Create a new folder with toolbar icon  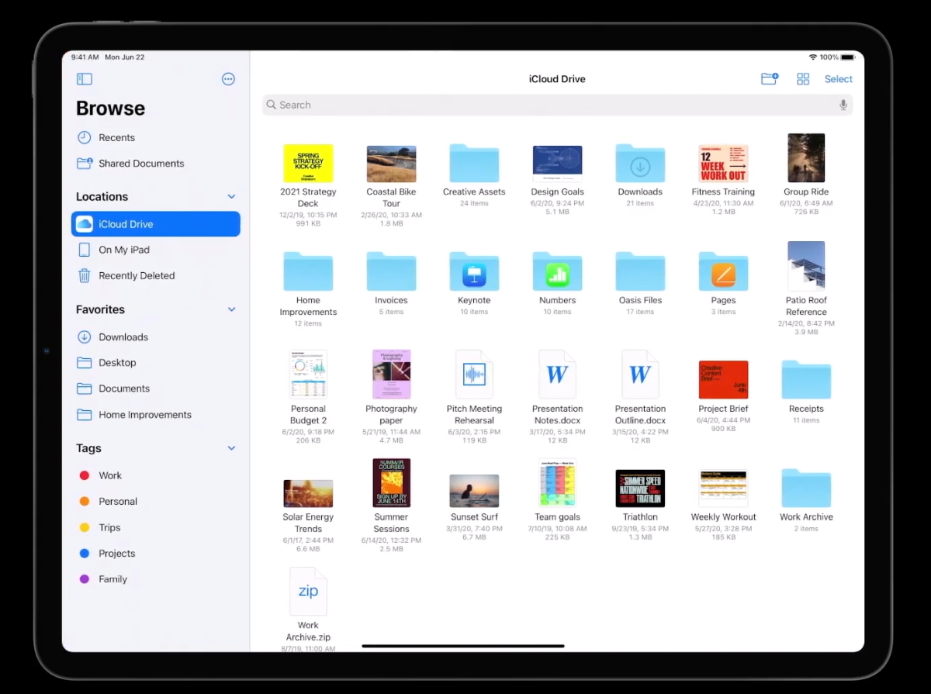pos(769,79)
